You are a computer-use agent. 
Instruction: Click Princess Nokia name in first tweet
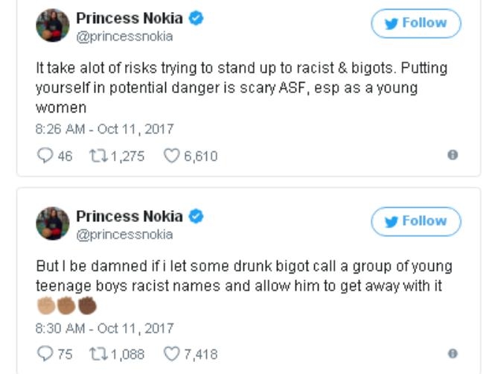point(129,19)
